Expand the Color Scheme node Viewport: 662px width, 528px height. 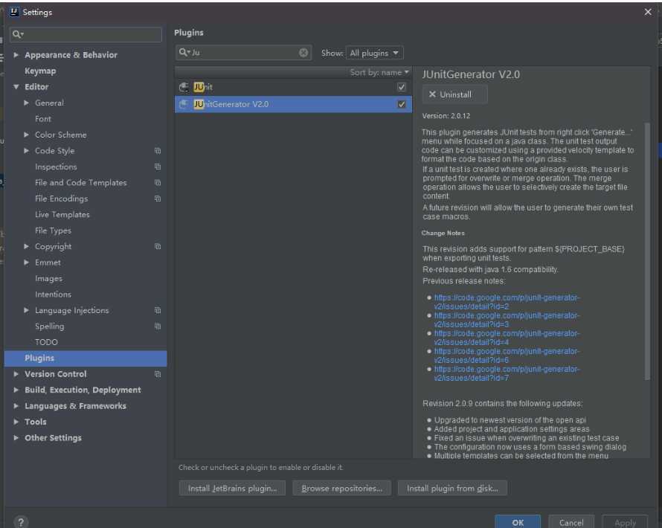tap(26, 135)
